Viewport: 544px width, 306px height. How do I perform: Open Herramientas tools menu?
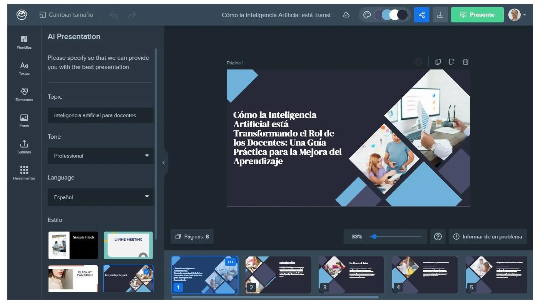coord(24,173)
